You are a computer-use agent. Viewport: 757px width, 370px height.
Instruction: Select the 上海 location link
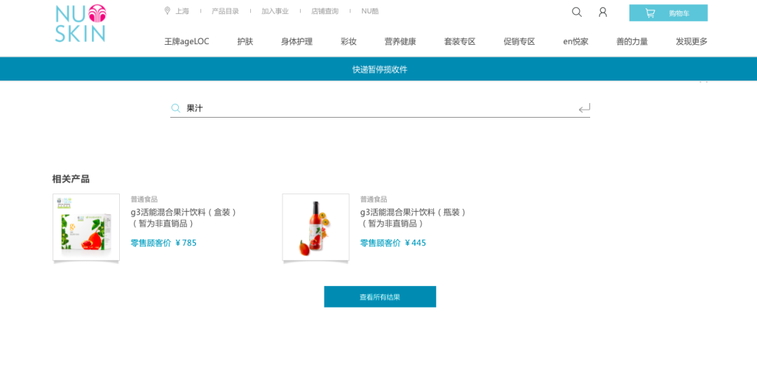pyautogui.click(x=182, y=11)
